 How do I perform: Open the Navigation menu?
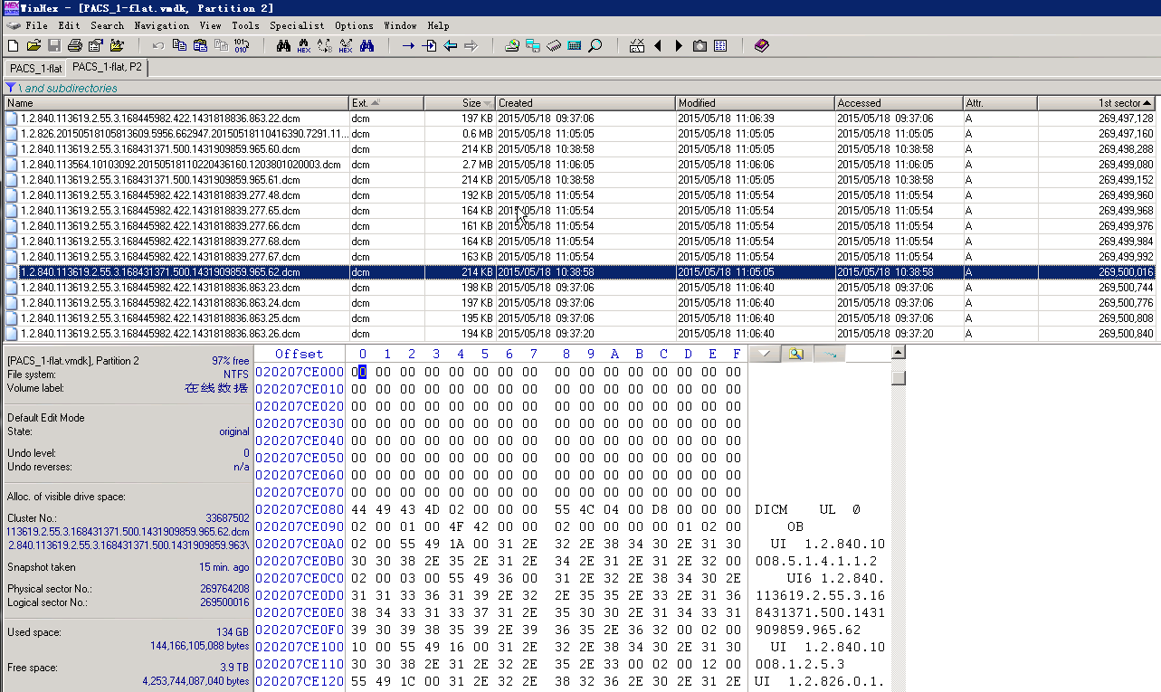162,25
